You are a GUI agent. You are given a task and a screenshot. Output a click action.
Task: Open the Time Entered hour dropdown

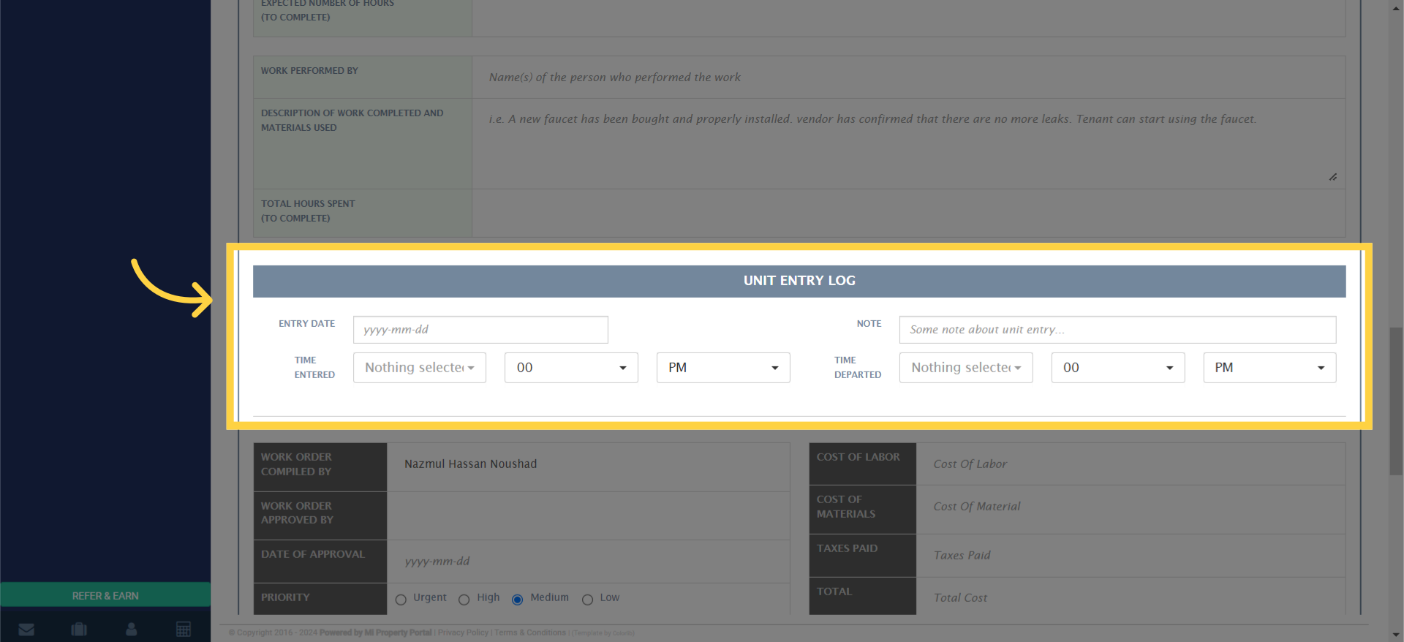pyautogui.click(x=420, y=368)
